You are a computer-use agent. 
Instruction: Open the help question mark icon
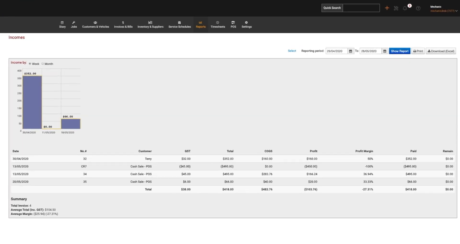click(x=418, y=8)
